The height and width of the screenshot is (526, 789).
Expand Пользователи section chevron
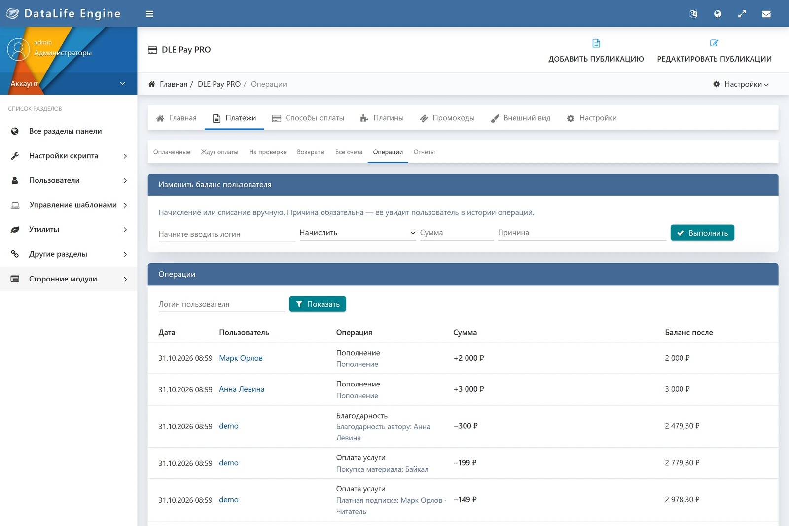[x=125, y=181]
